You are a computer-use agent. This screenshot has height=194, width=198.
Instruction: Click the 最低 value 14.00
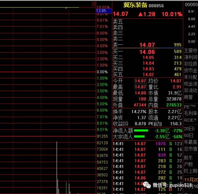(x=140, y=93)
